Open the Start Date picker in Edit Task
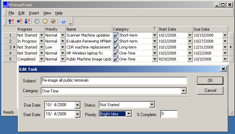Viewport: 235px width, 134px height. (77, 114)
